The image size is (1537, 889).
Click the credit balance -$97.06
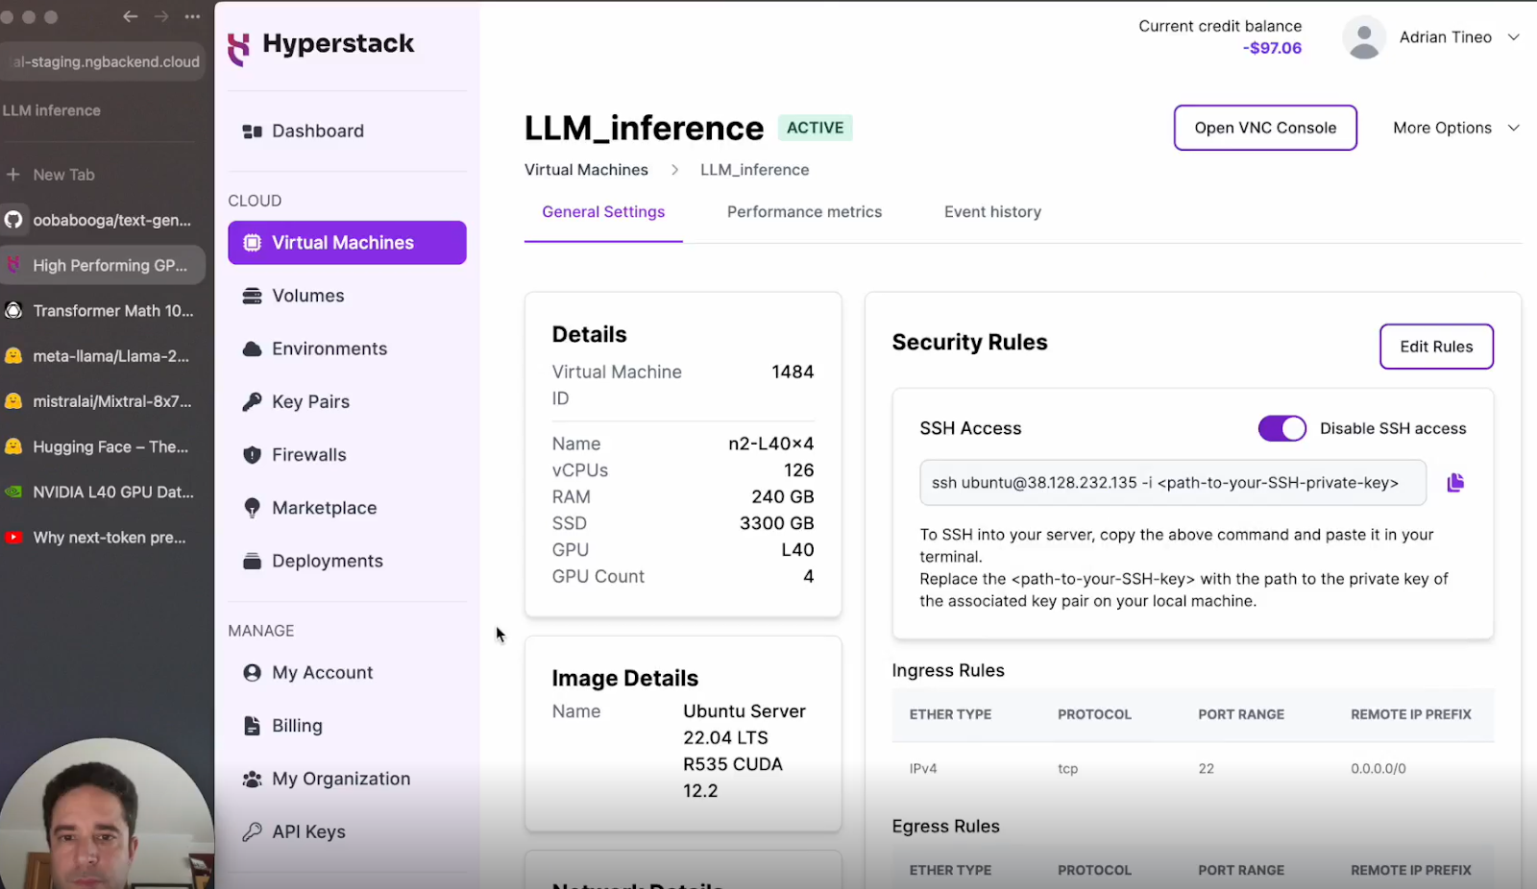click(1272, 48)
